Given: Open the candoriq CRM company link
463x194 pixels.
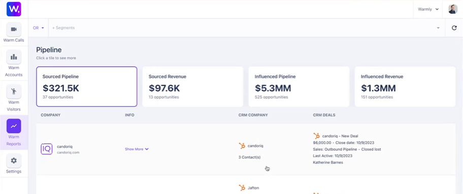Looking at the screenshot, I should click(x=255, y=146).
